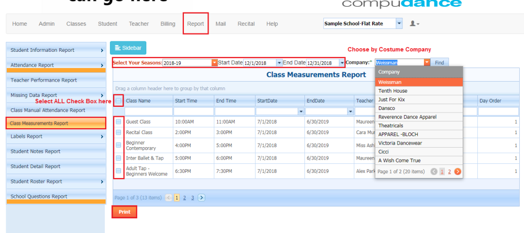Viewport: 524px width, 233px height.
Task: Check the Recital Class row checkbox
Action: click(x=118, y=132)
